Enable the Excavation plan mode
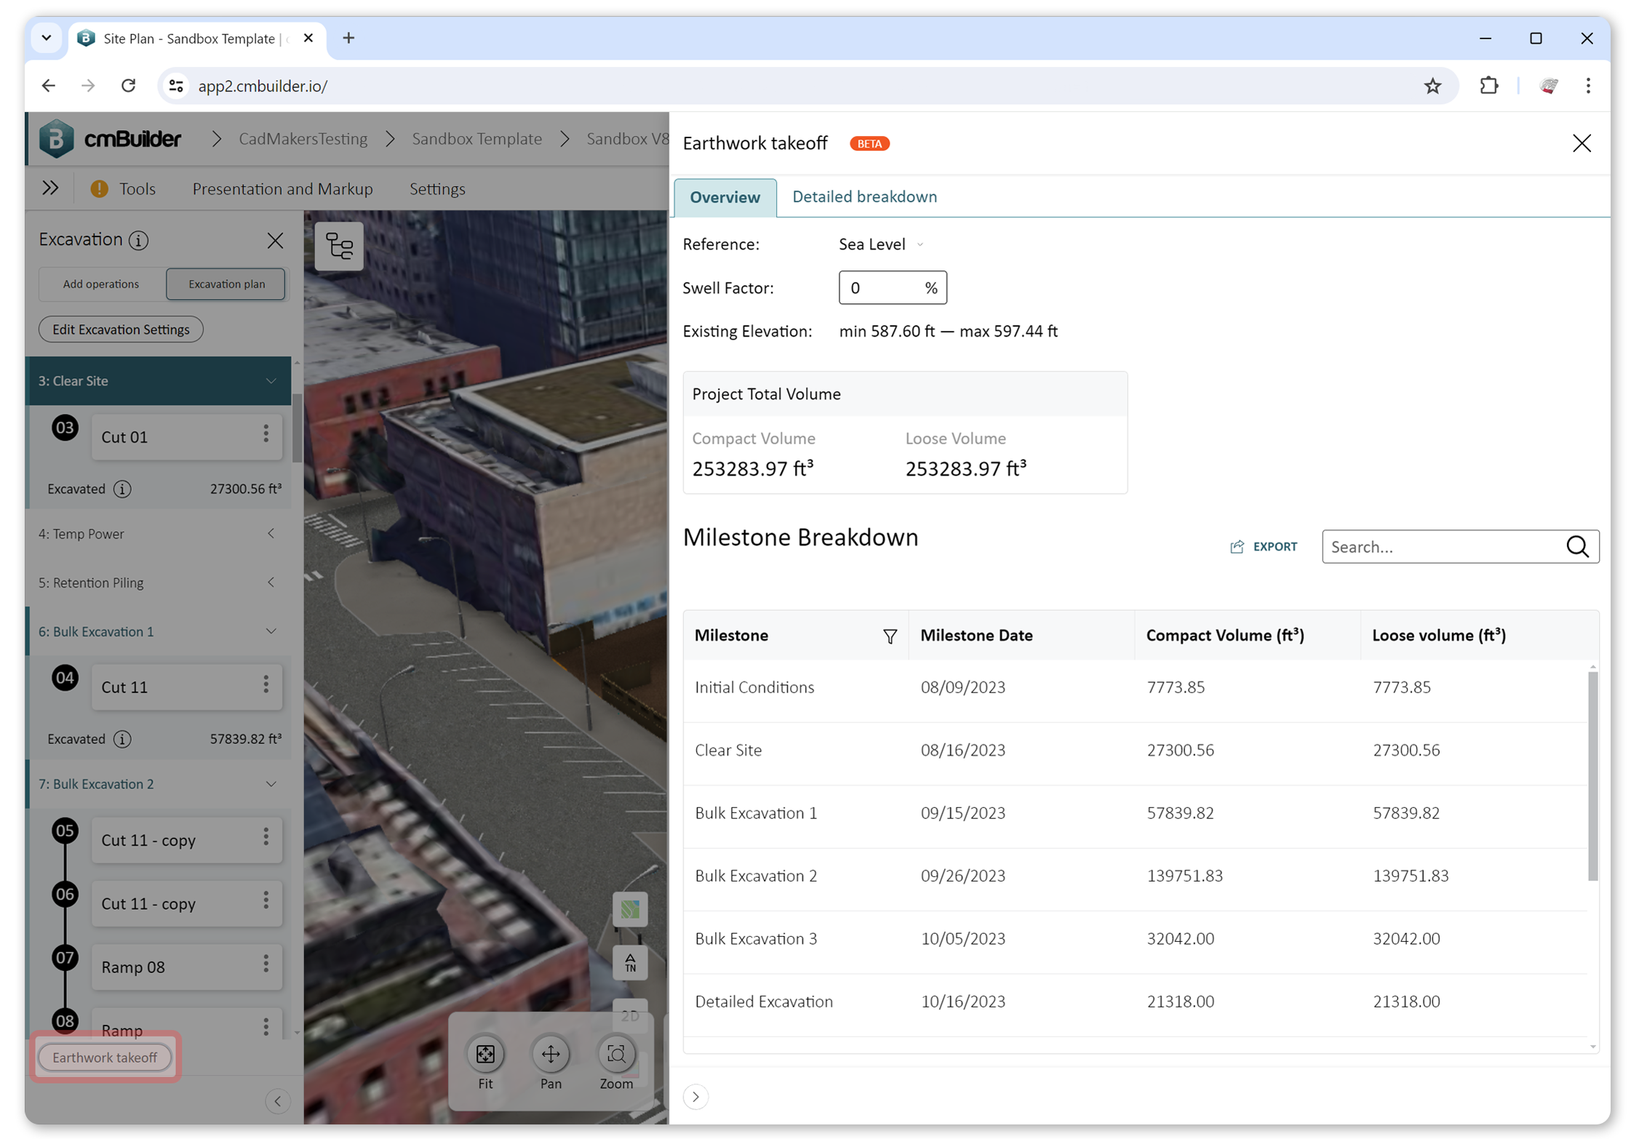This screenshot has width=1631, height=1139. pos(226,284)
